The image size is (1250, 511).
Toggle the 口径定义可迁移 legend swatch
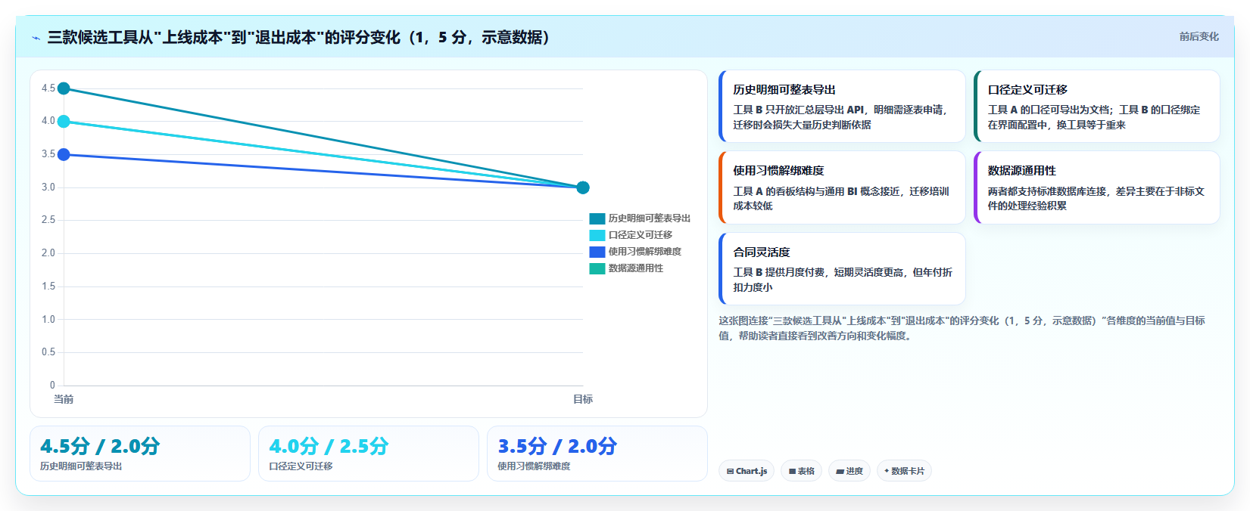(x=597, y=235)
